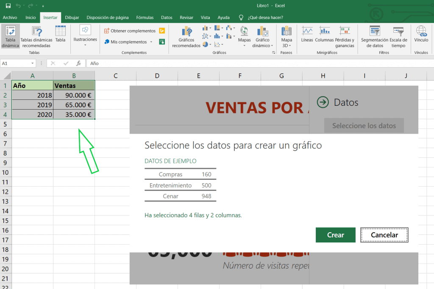
Task: Click the formula bar showing Año
Action: (260, 63)
